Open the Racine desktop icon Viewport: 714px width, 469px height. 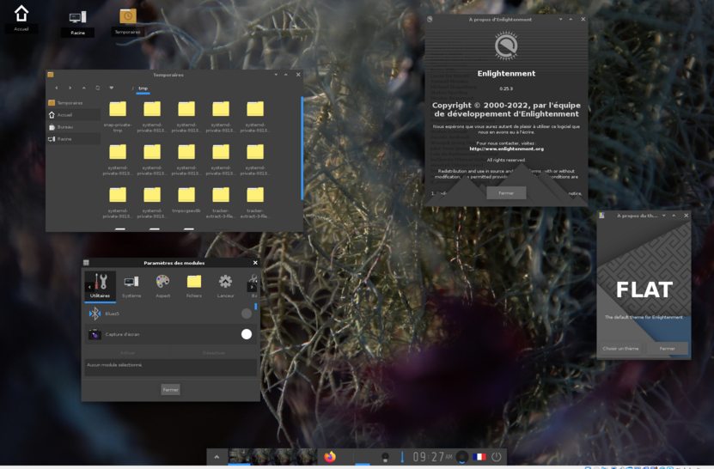[x=77, y=22]
